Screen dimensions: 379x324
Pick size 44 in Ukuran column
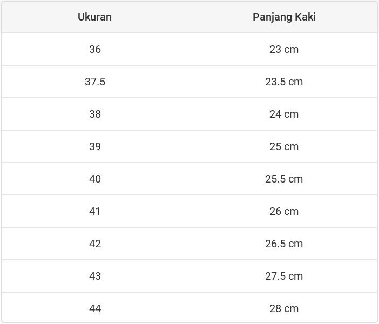click(x=94, y=308)
